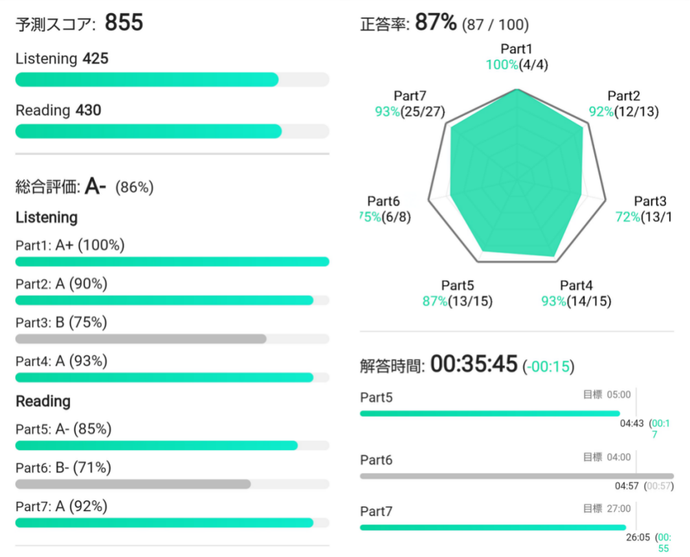
Task: Click the Part1: A+ (100%) progress bar
Action: pos(172,262)
